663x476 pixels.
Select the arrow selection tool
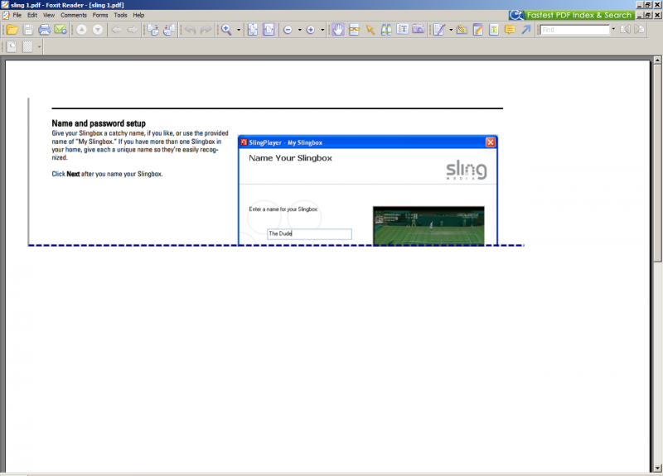click(x=370, y=30)
